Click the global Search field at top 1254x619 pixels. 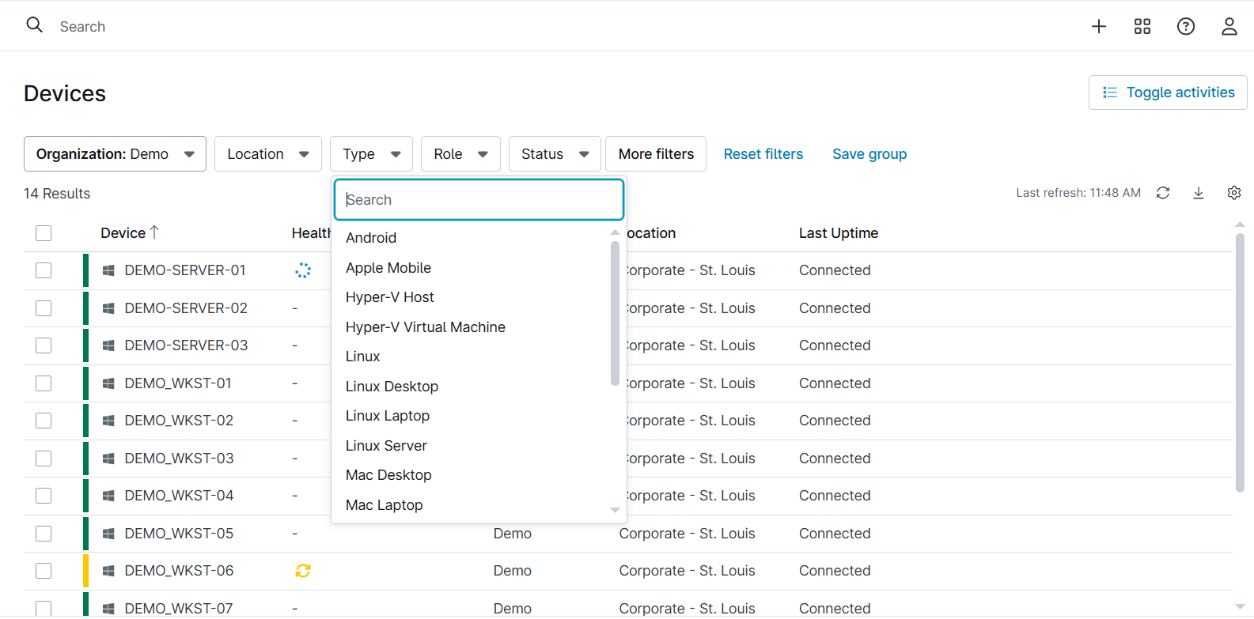[82, 26]
